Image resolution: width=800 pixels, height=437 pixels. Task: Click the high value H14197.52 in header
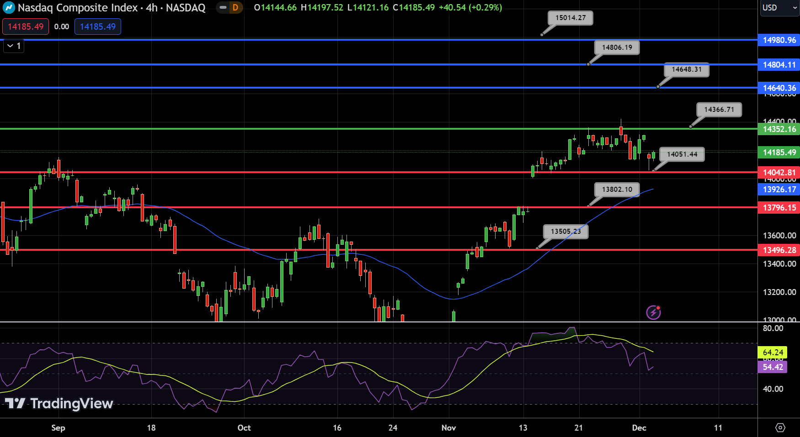[x=322, y=8]
